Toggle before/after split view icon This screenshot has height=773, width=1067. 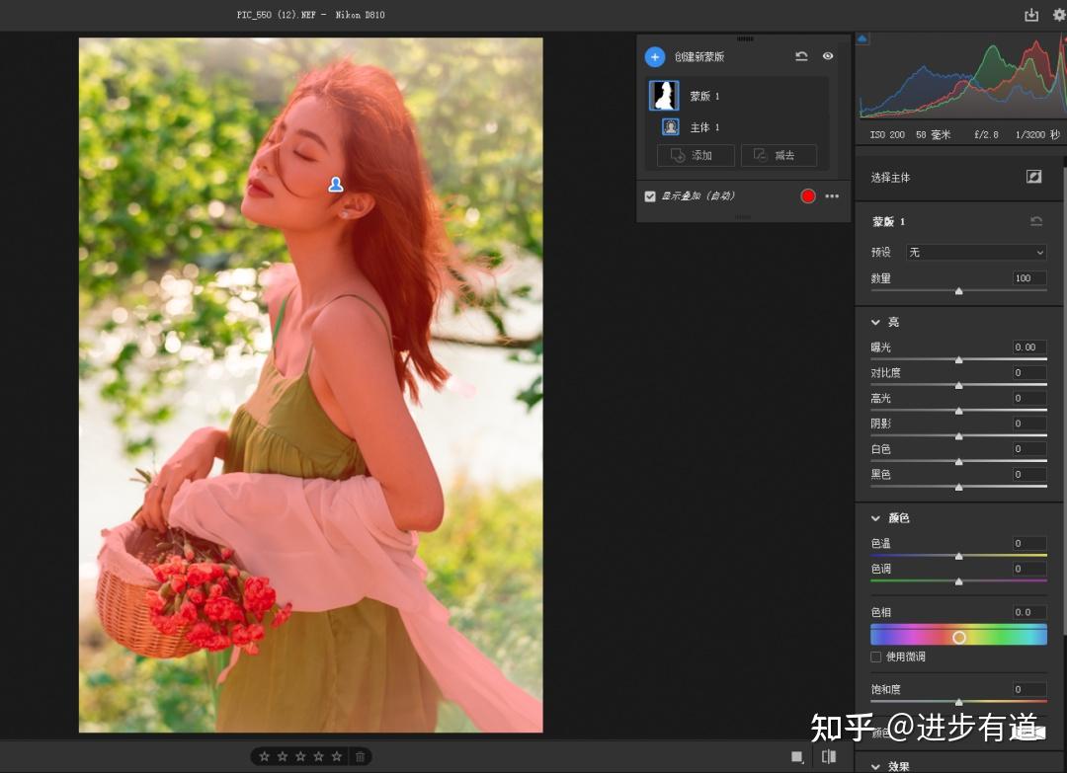coord(829,756)
